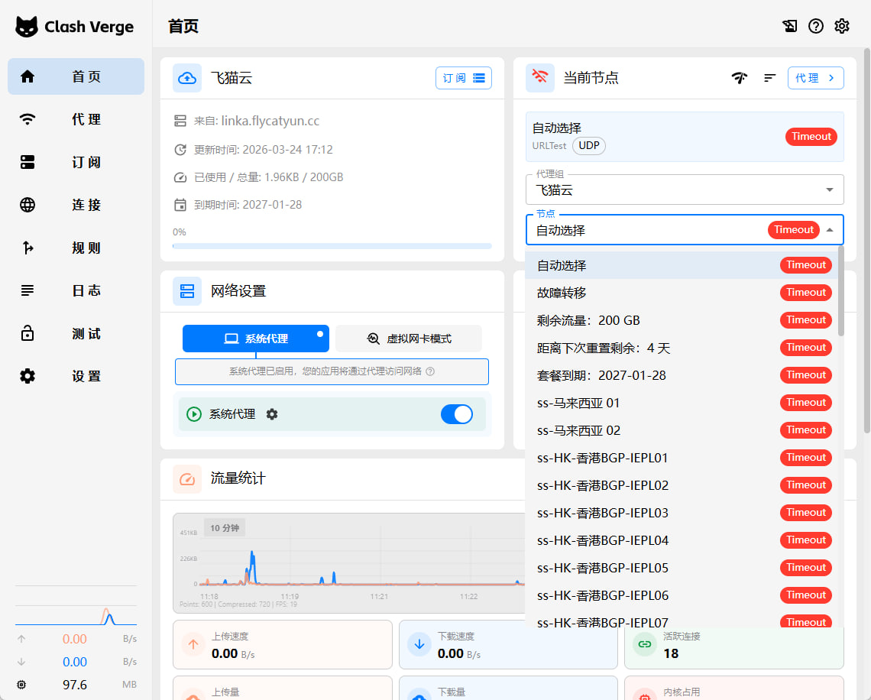
Task: Click the node dropdown list scrollbar
Action: pos(841,290)
